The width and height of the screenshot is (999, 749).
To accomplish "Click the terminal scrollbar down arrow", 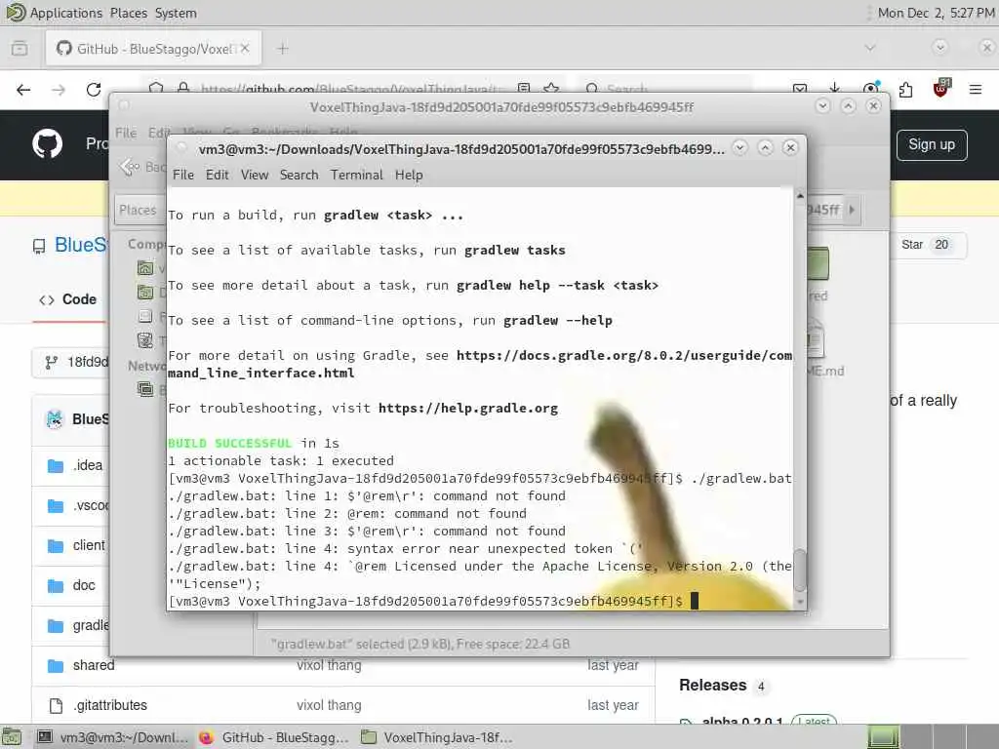I will (800, 602).
